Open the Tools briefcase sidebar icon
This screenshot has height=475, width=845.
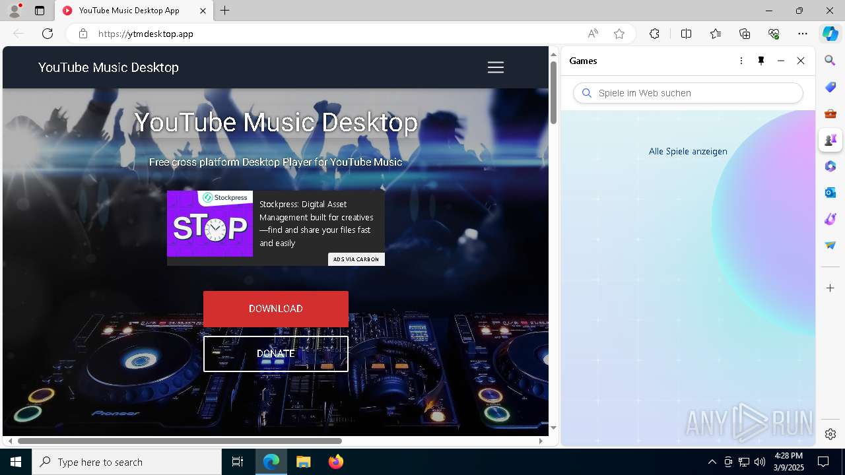pyautogui.click(x=830, y=113)
